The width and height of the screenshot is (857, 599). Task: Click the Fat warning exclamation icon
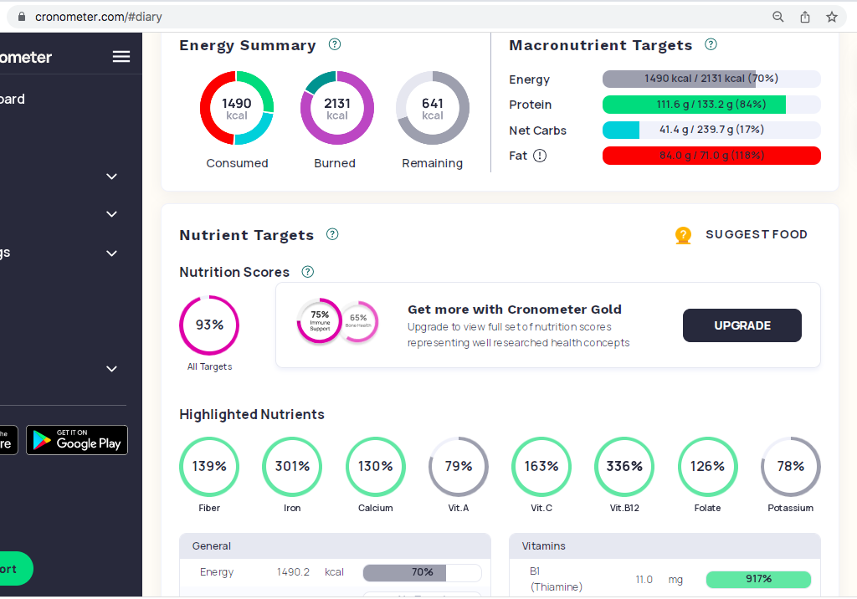(x=540, y=156)
